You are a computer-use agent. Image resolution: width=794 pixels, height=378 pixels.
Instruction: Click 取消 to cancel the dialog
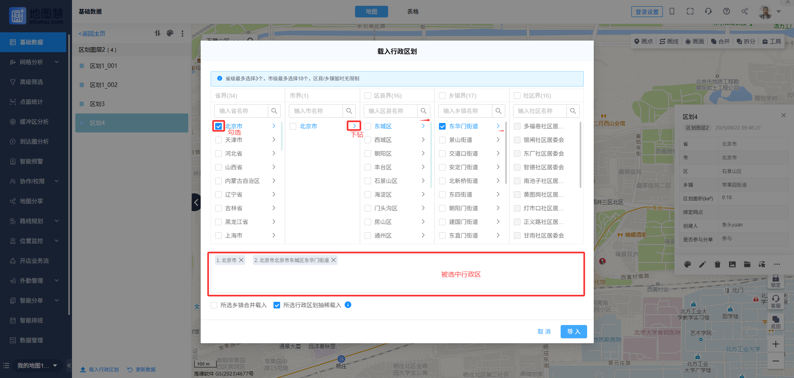[544, 332]
